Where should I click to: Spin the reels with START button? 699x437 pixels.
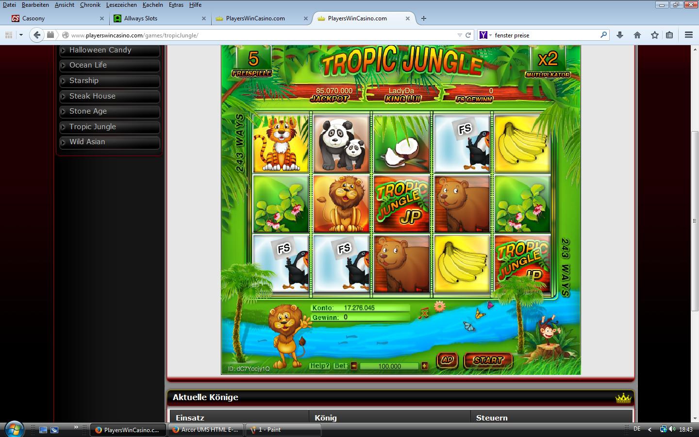[x=488, y=360]
